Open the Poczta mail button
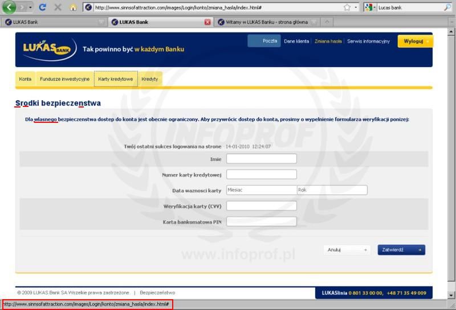This screenshot has width=456, height=310. click(x=264, y=41)
